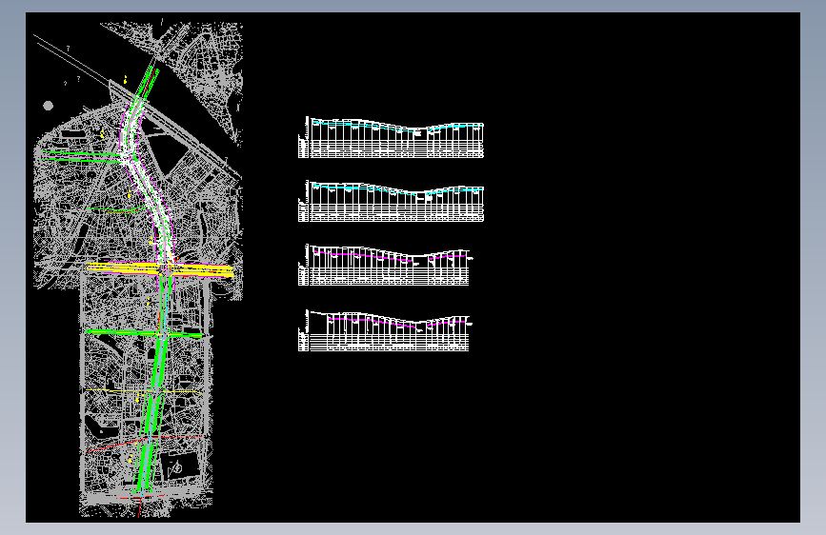Click the thin green curved line left of alignment
826x535 pixels.
[x=117, y=209]
